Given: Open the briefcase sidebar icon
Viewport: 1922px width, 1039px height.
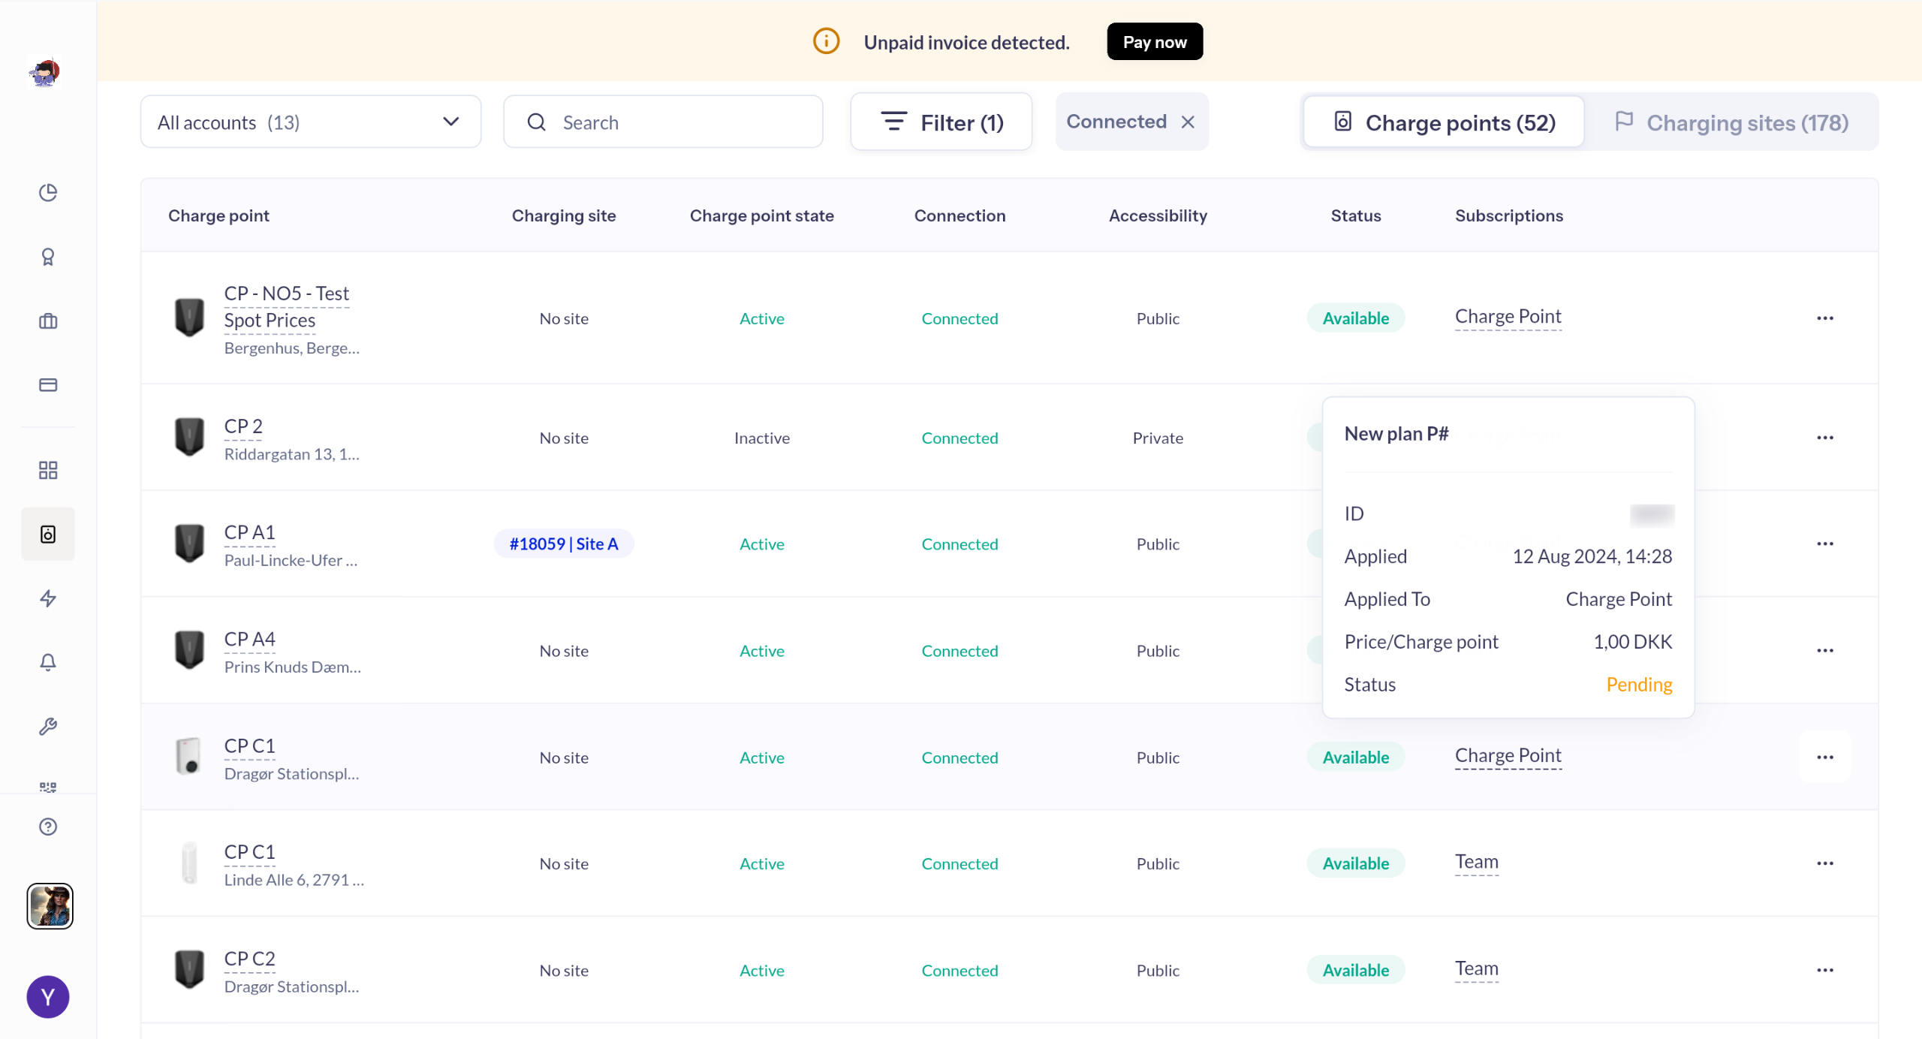Looking at the screenshot, I should (x=48, y=321).
